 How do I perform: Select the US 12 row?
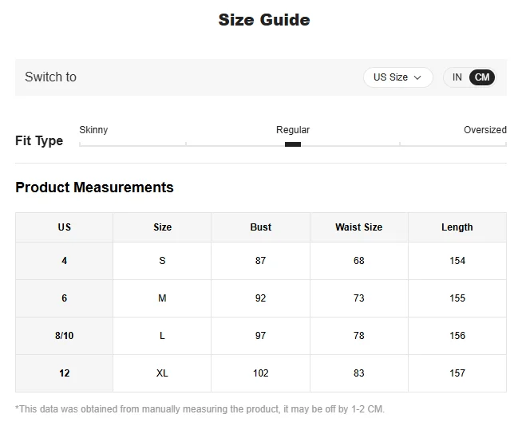coord(65,373)
